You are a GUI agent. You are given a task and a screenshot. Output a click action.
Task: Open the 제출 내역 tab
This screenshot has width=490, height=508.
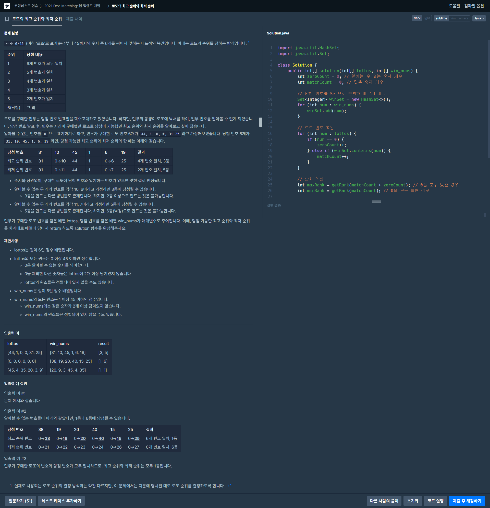coord(74,19)
